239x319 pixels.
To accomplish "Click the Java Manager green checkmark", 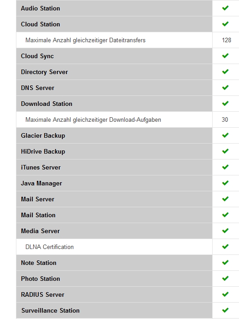I will [x=225, y=183].
